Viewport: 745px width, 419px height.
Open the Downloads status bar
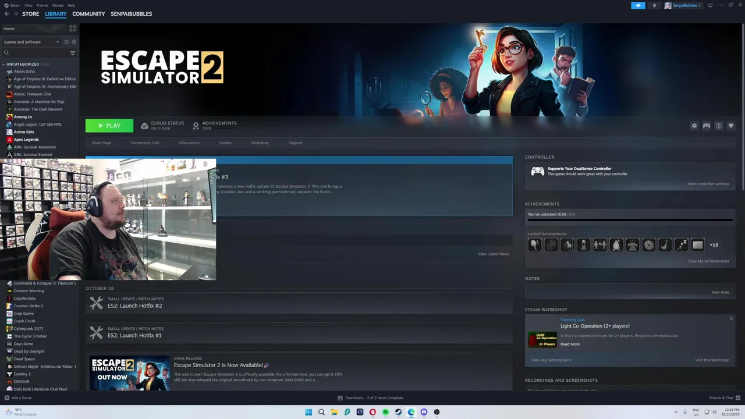tap(370, 398)
